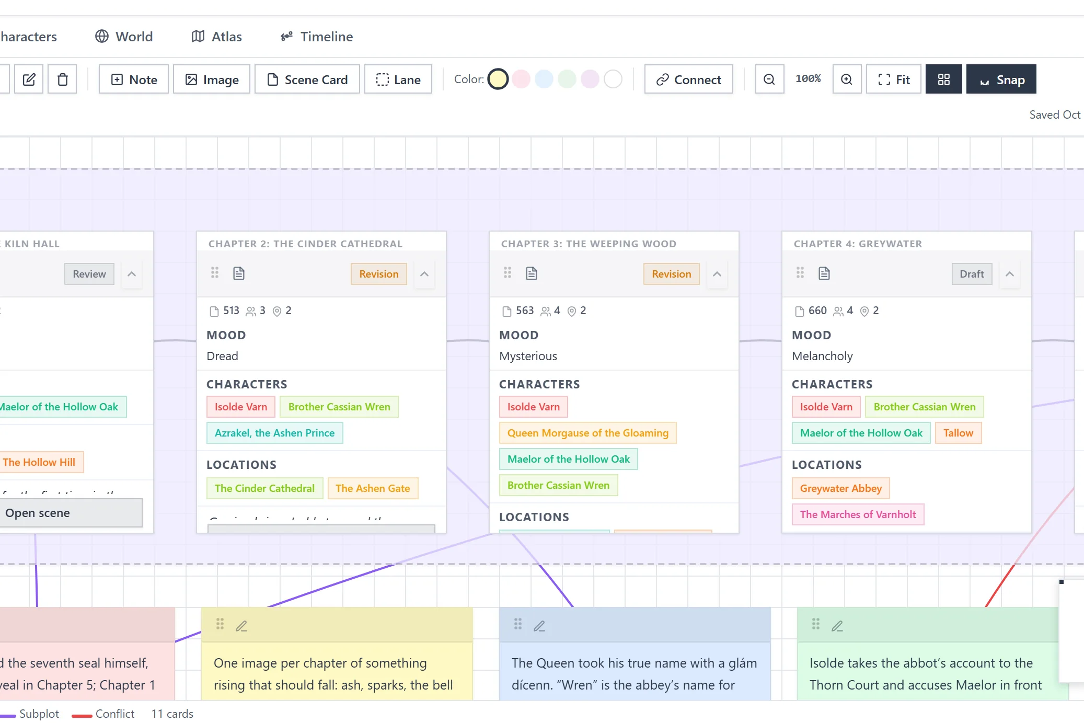The image size is (1084, 723).
Task: Zoom out with the magnifier minus icon
Action: [x=769, y=79]
